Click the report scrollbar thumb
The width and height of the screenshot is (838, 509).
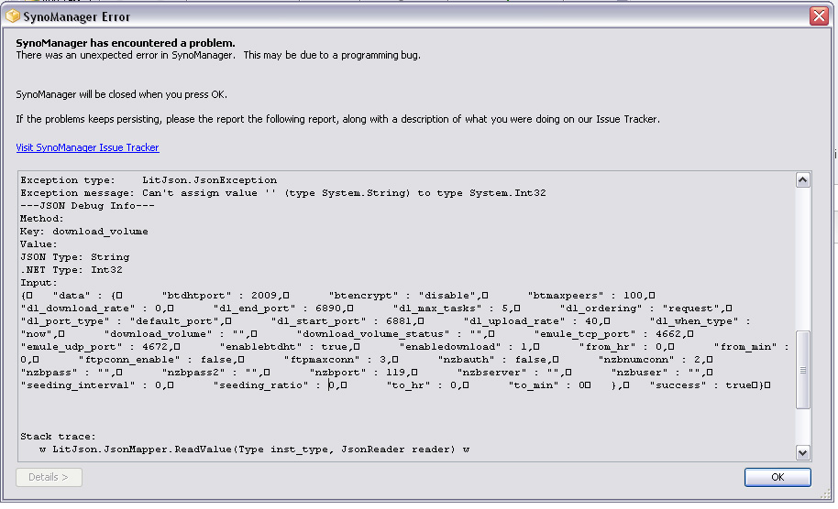click(x=802, y=370)
